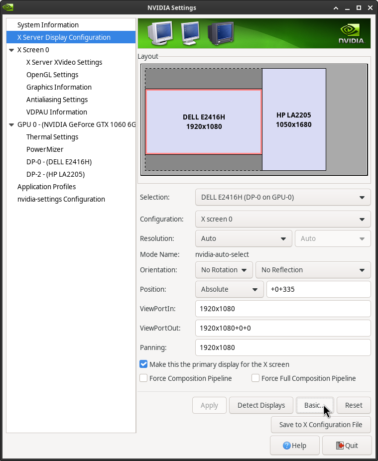Open Graphics Information page
The width and height of the screenshot is (378, 461).
tap(71, 87)
